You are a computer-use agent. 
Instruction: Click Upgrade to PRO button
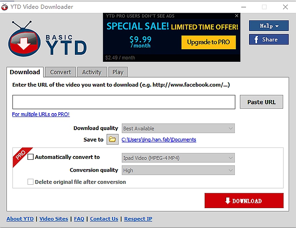[x=208, y=42]
